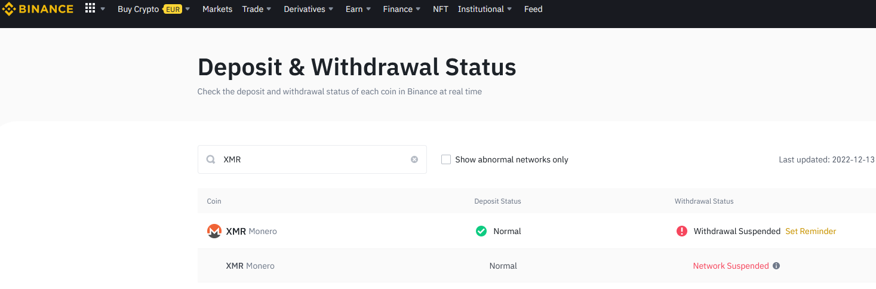Focus the coin search input field
This screenshot has width=876, height=289.
pos(312,159)
